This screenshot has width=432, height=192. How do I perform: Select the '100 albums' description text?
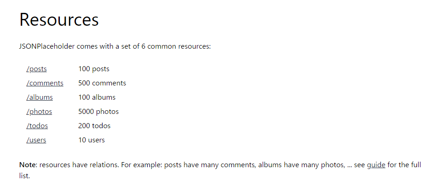coord(97,98)
